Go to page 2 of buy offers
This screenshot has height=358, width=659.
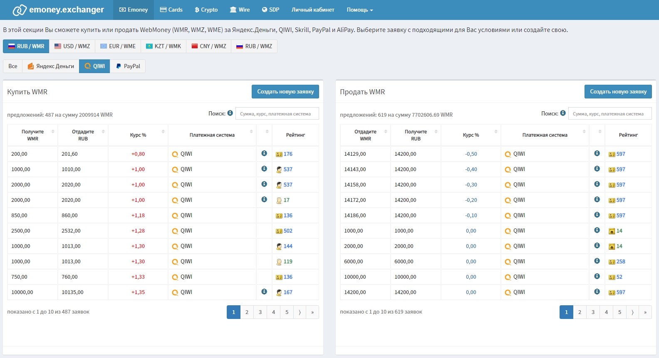[247, 312]
